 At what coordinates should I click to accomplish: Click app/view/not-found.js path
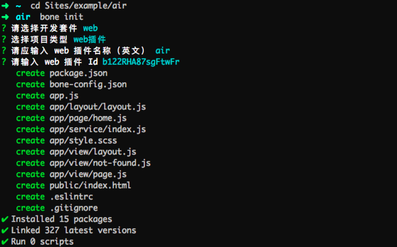(x=100, y=163)
